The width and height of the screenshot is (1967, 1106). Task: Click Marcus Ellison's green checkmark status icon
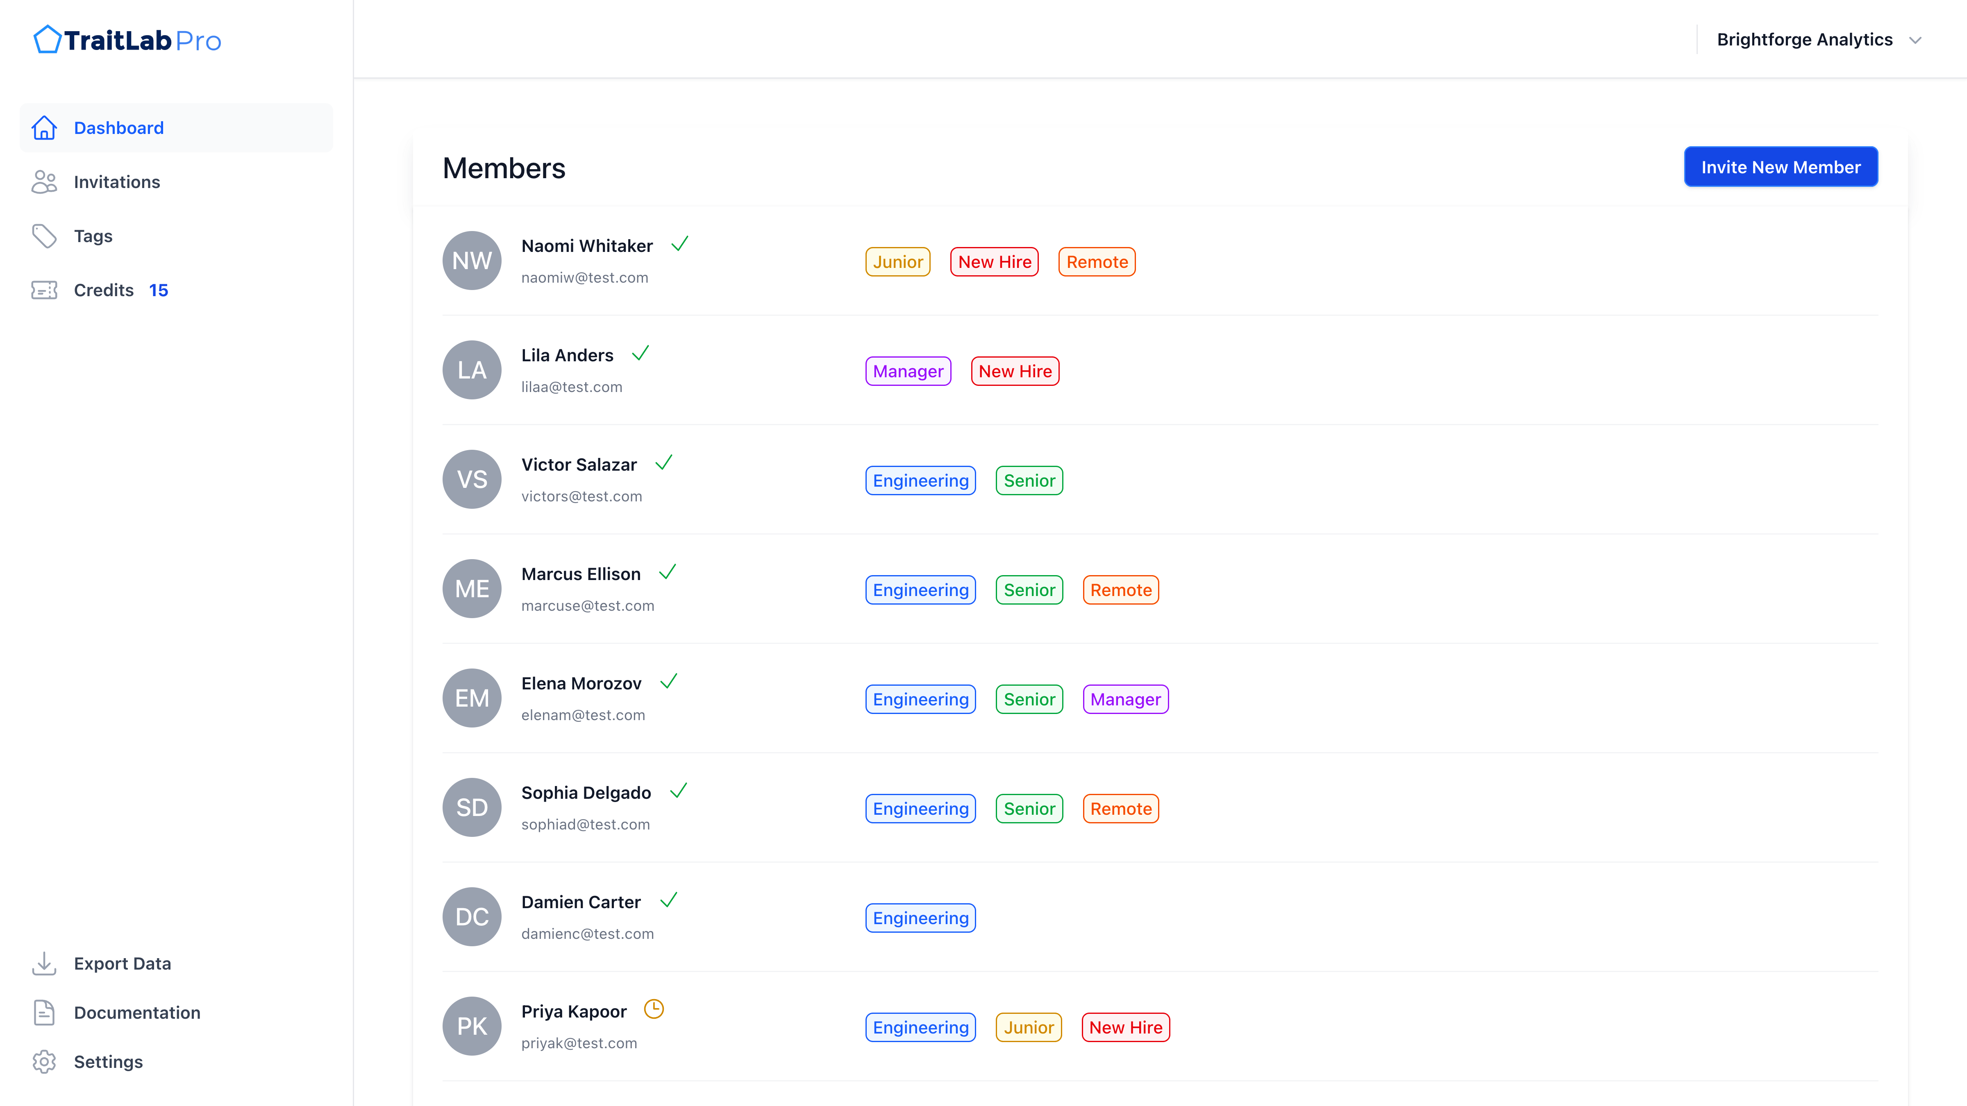pyautogui.click(x=668, y=572)
